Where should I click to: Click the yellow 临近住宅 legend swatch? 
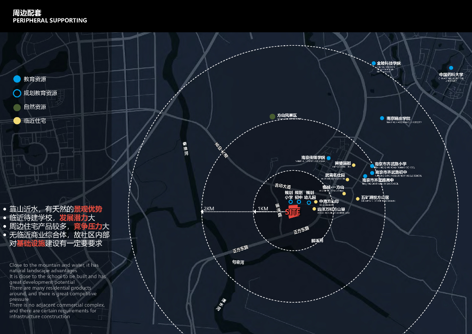[17, 121]
